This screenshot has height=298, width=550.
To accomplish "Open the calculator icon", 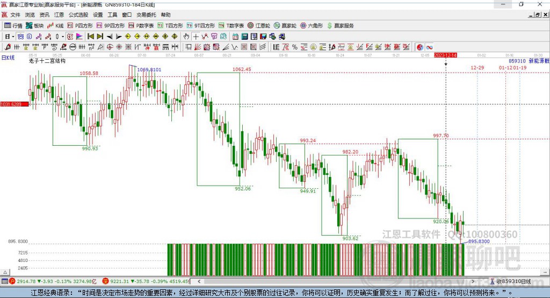I will 244,37.
